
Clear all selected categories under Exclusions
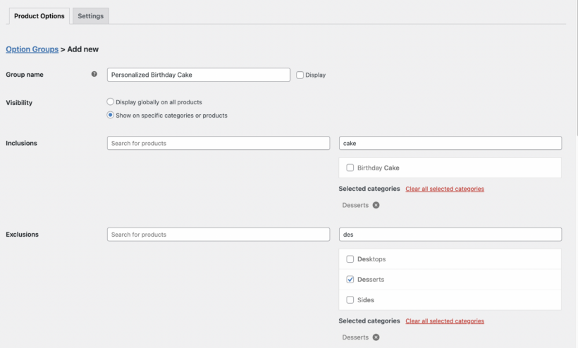pos(445,321)
